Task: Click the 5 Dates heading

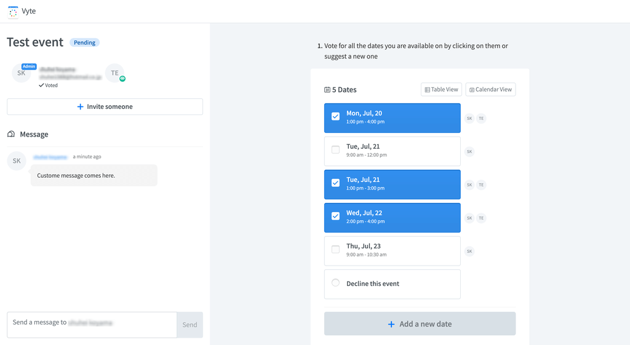Action: point(345,90)
